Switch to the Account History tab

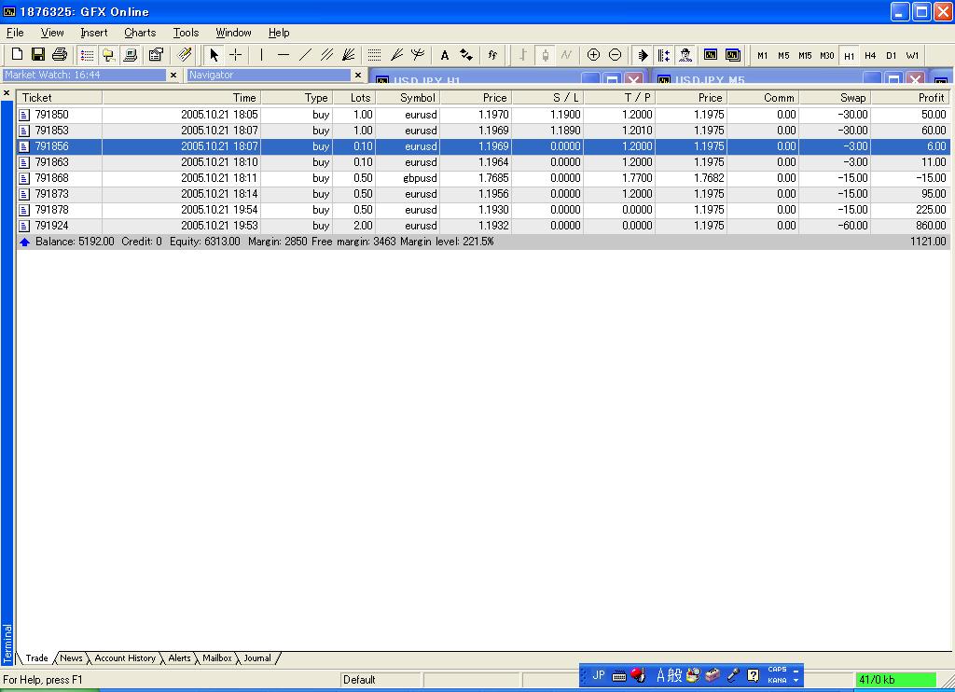(x=125, y=658)
